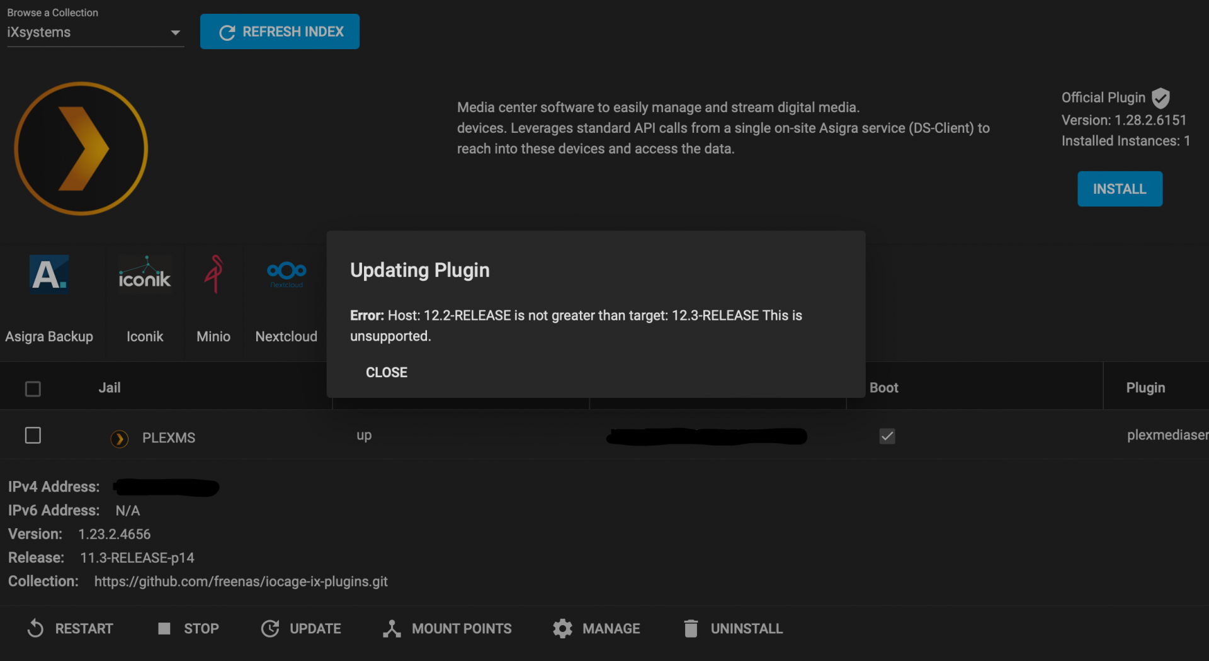Select the Minio plugin icon
Image resolution: width=1209 pixels, height=661 pixels.
(214, 274)
